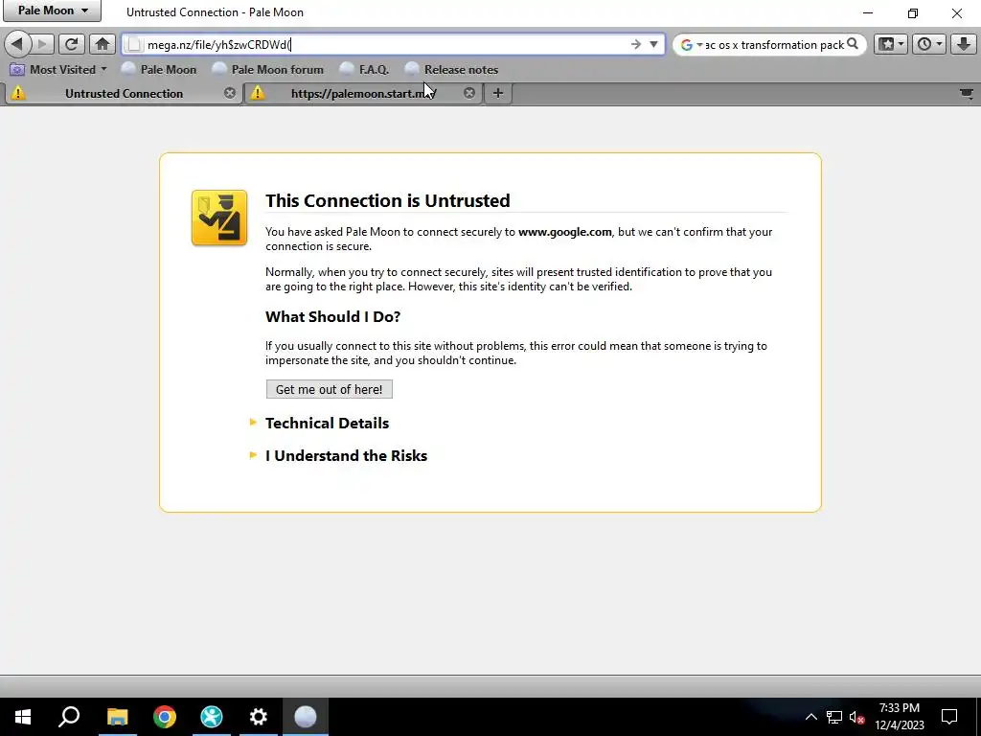Open the Bookmarks toolbar button
This screenshot has height=736, width=981.
click(x=886, y=44)
